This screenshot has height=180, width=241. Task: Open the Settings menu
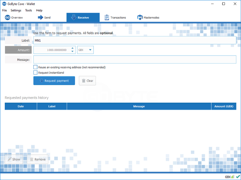(16, 11)
